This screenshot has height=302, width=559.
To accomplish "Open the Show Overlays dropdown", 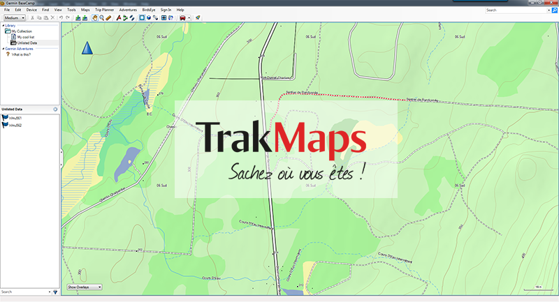I will (x=85, y=287).
